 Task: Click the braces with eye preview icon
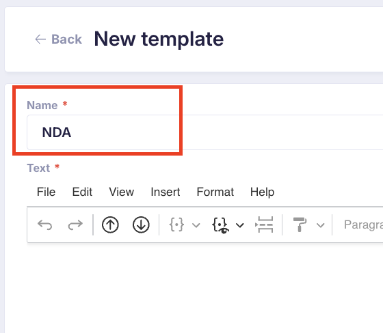220,225
